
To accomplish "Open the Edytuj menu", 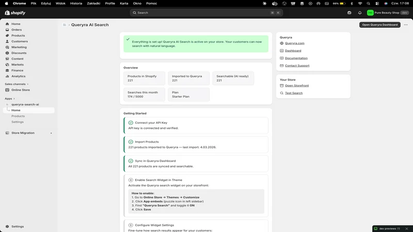I will 46,4.
